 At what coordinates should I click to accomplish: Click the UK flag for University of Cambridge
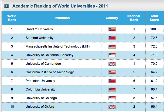point(112,64)
